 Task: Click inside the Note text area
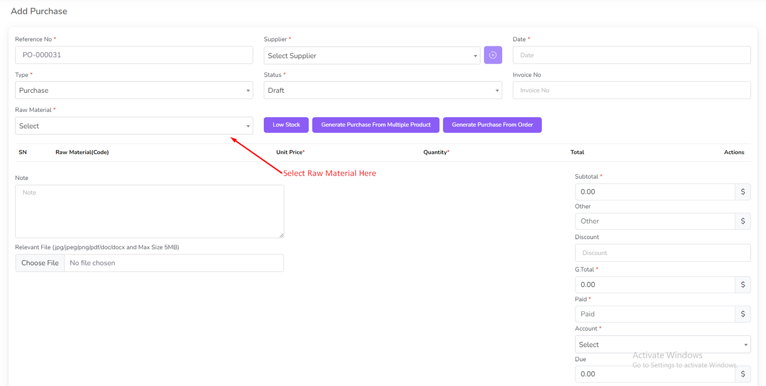coord(149,211)
